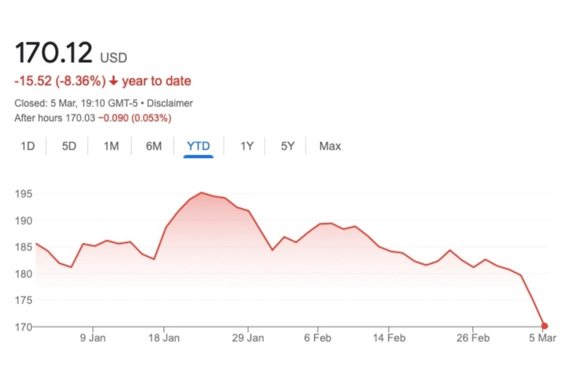The height and width of the screenshot is (383, 575).
Task: Click the 6 Feb axis tick label
Action: (x=317, y=338)
